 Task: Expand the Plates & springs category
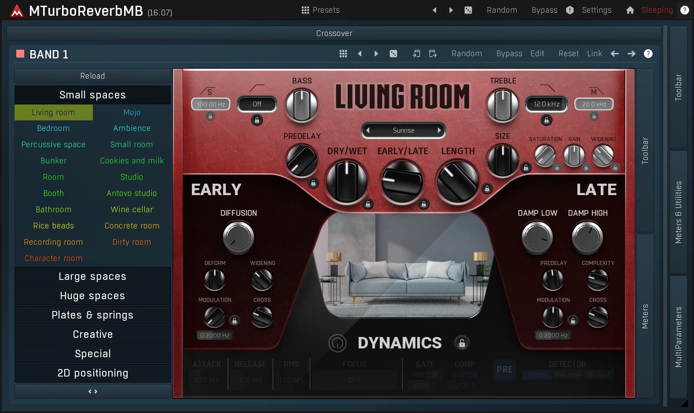pos(92,315)
